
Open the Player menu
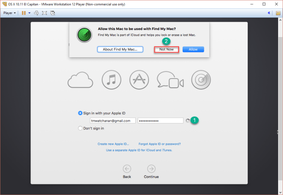click(10, 13)
